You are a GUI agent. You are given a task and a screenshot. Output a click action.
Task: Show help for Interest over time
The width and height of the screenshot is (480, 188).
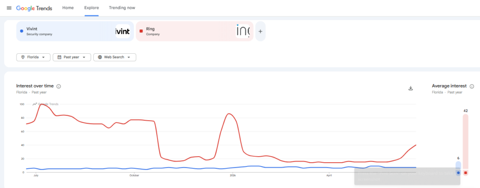(59, 87)
